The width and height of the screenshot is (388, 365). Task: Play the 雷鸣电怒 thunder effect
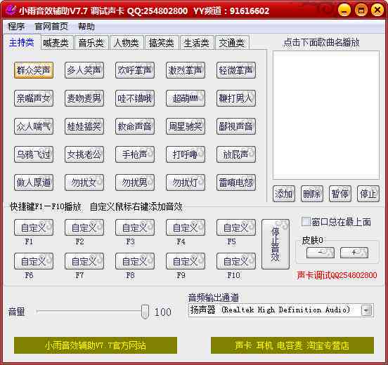pos(236,182)
